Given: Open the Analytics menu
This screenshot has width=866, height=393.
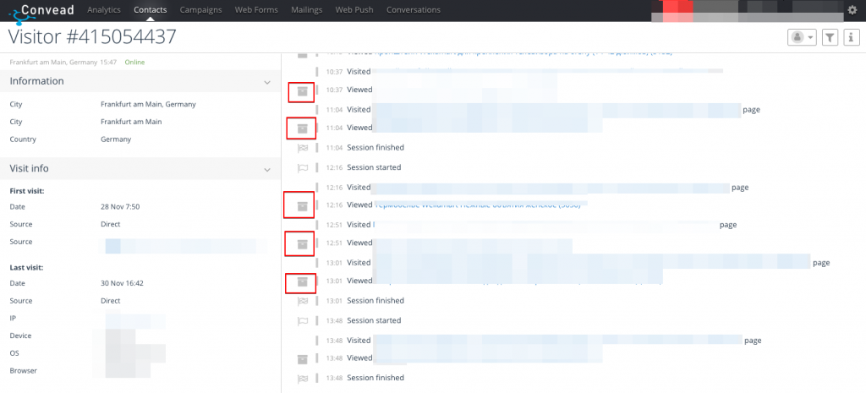Looking at the screenshot, I should tap(104, 10).
